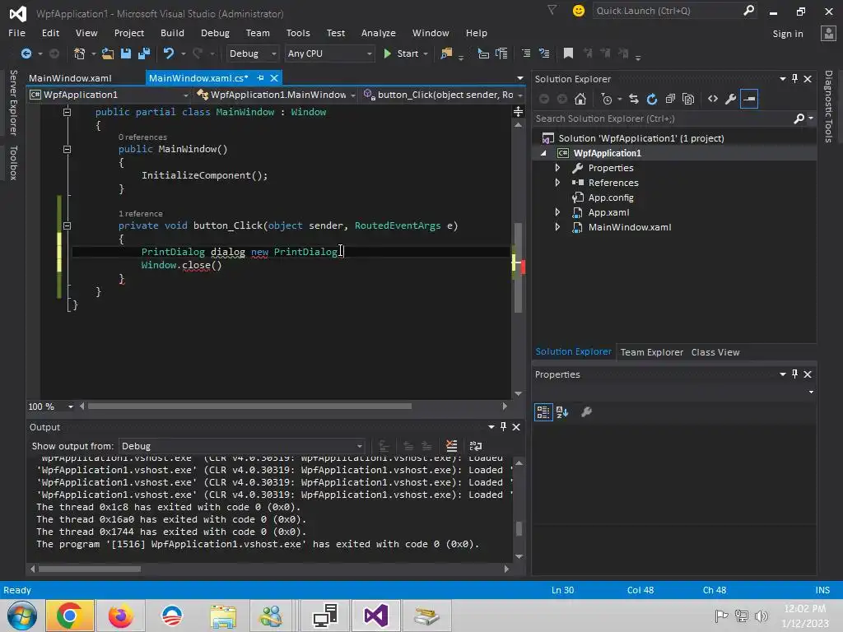Open the button_Click member dropdown
The height and width of the screenshot is (632, 843).
click(443, 95)
